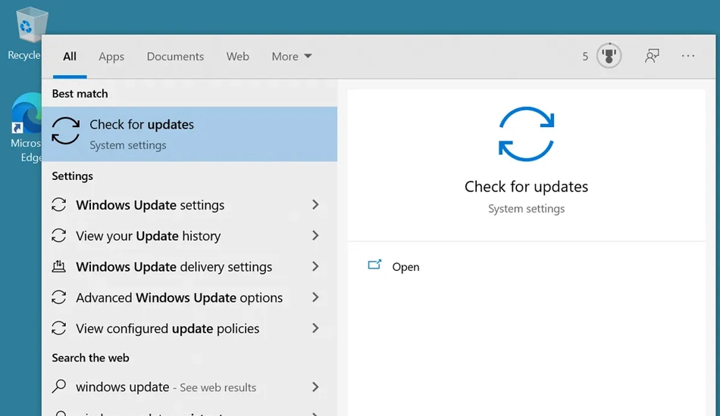Select windows update See web results
Viewport: 720px width, 416px height.
coord(189,387)
